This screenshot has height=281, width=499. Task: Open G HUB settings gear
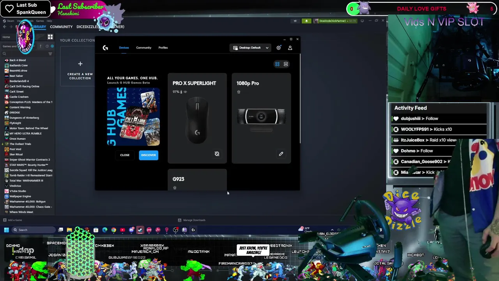point(278,48)
